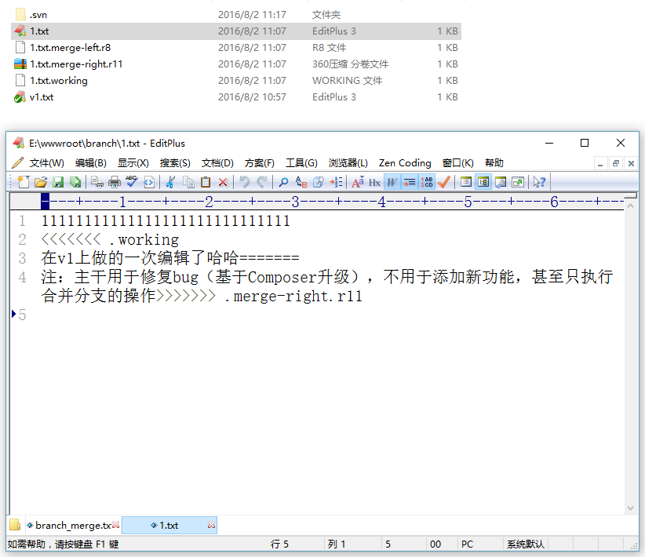This screenshot has width=645, height=557.
Task: Click the context Help pointer icon
Action: (539, 182)
